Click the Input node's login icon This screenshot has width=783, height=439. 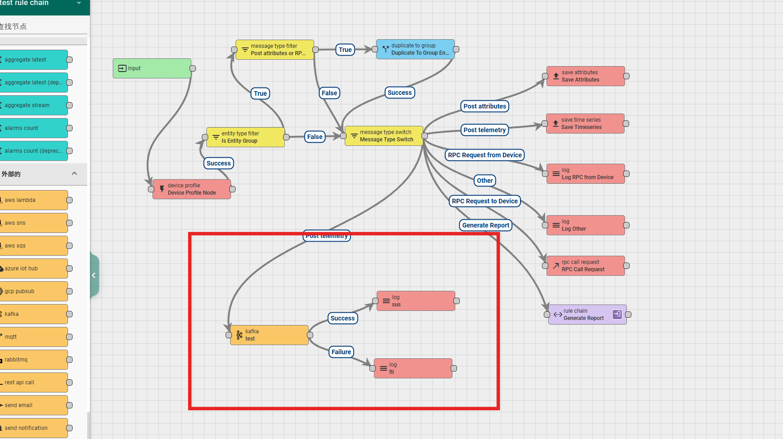(122, 68)
